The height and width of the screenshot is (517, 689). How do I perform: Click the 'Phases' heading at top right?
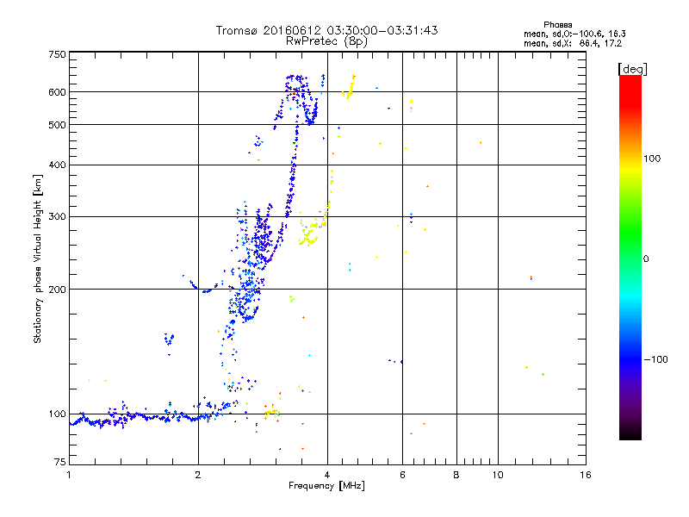point(557,25)
